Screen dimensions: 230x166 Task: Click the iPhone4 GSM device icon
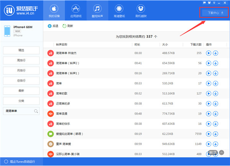pos(7,31)
